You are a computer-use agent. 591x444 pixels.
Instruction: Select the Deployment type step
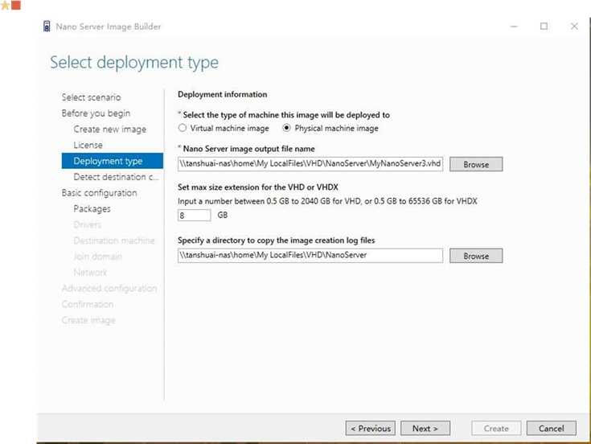(x=113, y=161)
